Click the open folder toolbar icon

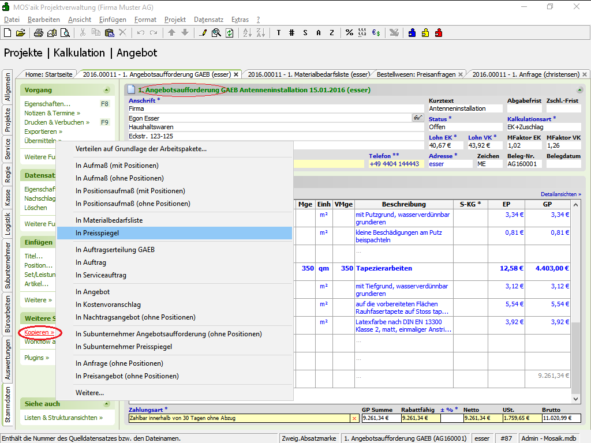[x=20, y=33]
